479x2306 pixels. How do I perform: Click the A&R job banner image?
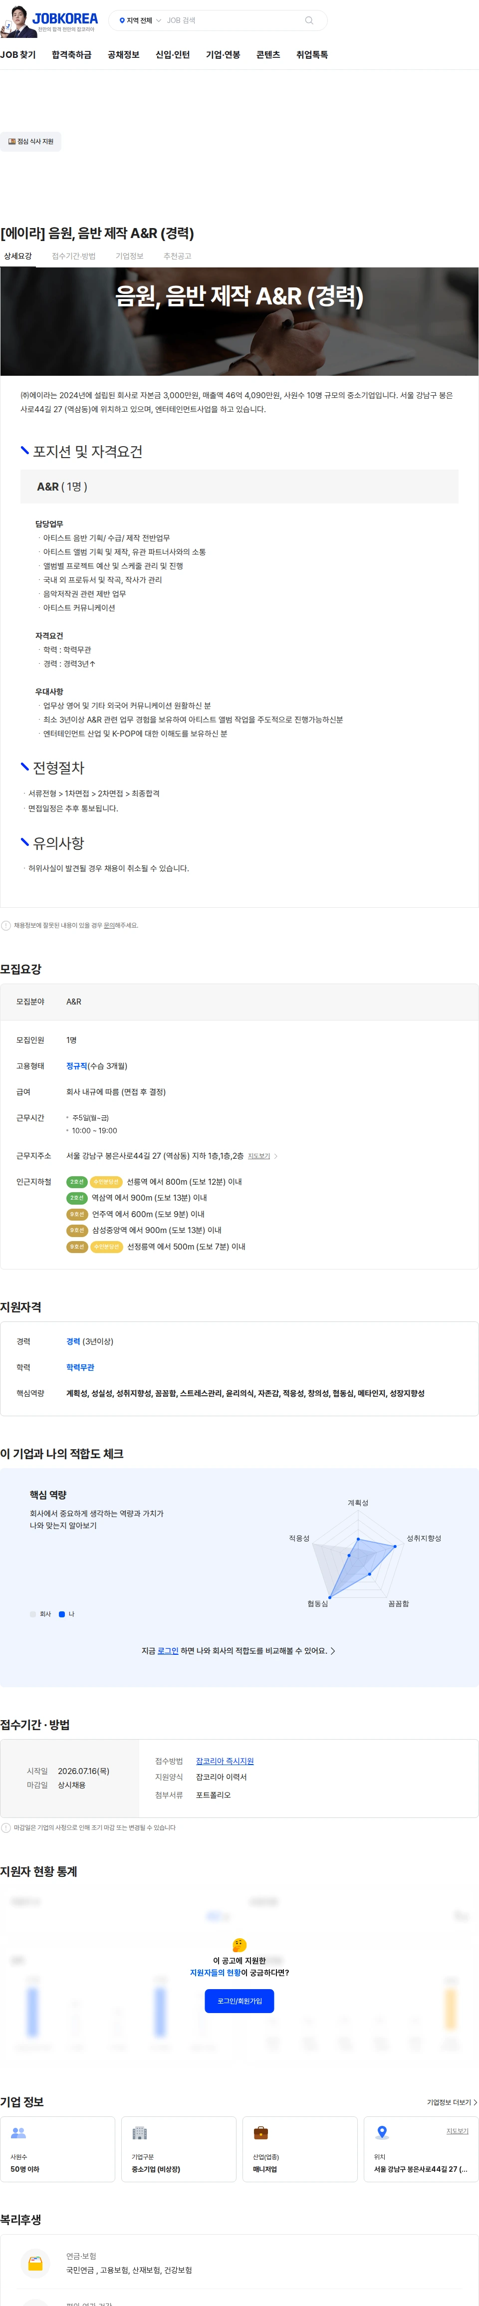point(239,321)
